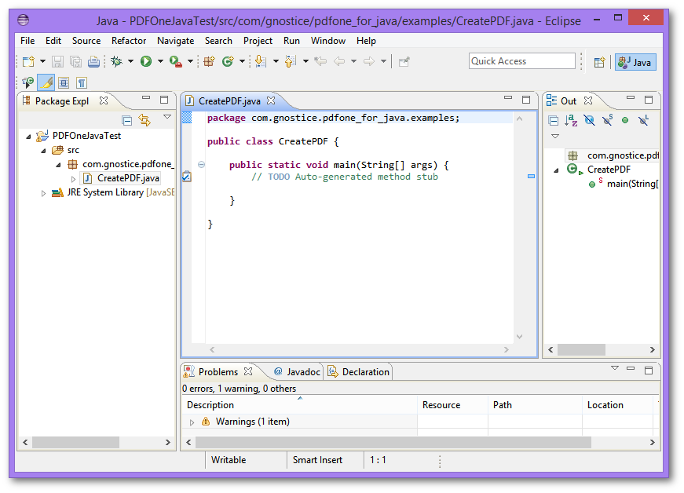Minimize the Problems view panel
Viewport: 684px width, 493px height.
pyautogui.click(x=631, y=369)
